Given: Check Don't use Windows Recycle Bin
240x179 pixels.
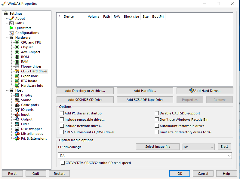Looking at the screenshot, I should [157, 120].
